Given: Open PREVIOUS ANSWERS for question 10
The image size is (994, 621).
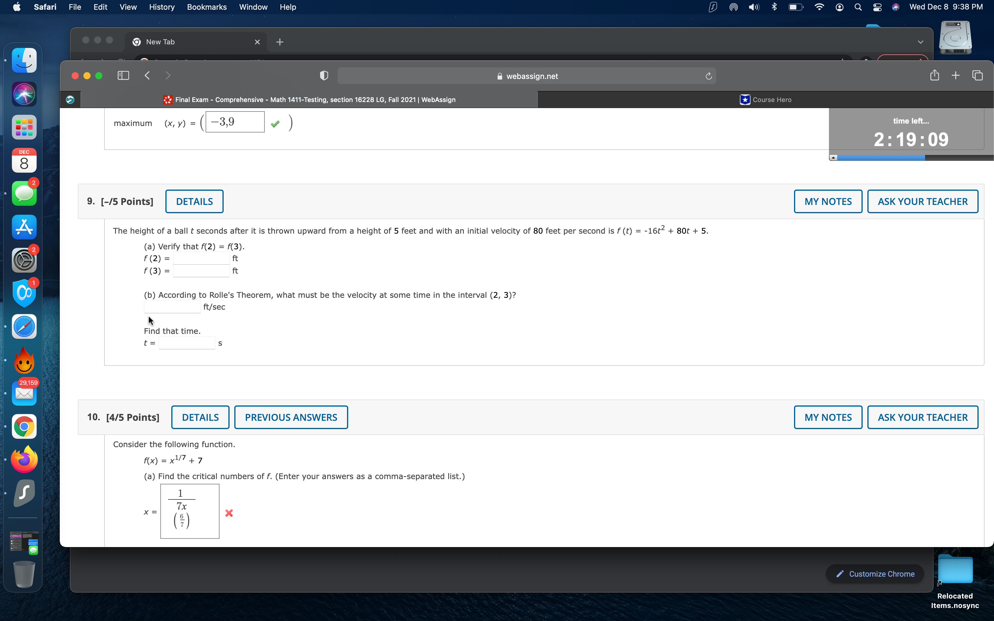Looking at the screenshot, I should click(291, 417).
